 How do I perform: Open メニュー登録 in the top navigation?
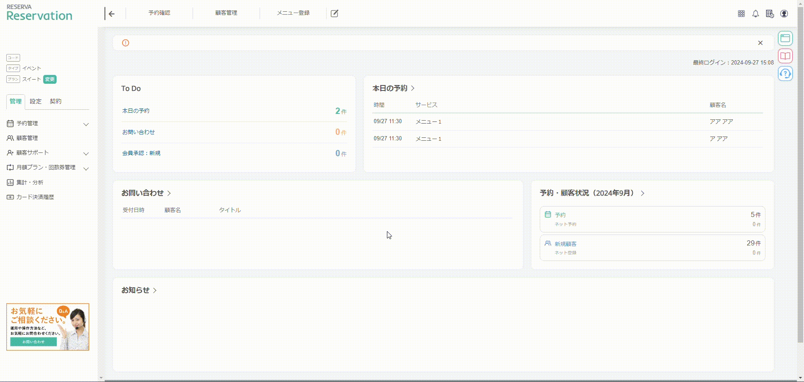tap(293, 13)
